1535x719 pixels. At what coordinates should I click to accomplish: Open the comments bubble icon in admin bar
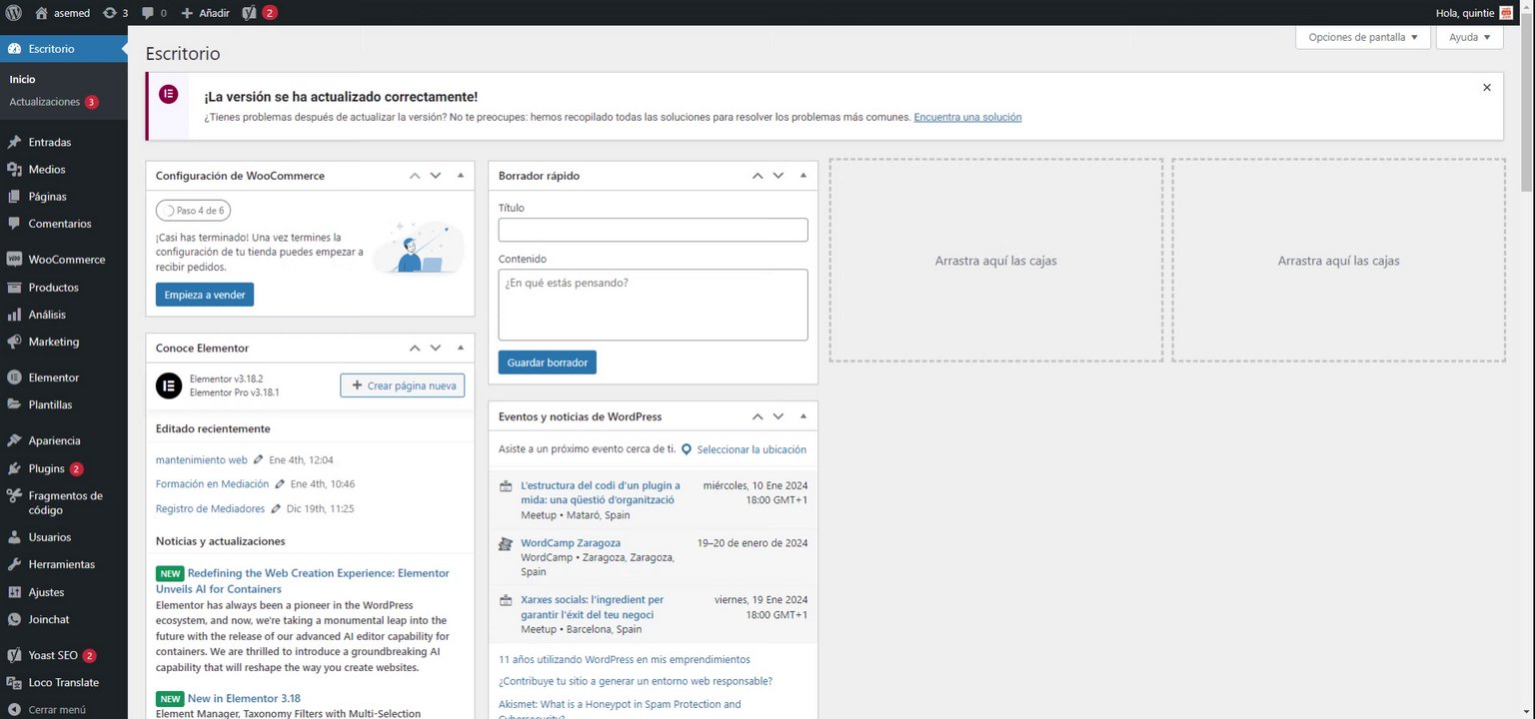coord(148,13)
